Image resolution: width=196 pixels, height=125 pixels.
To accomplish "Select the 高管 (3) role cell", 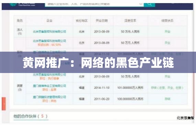I will click(x=20, y=88).
